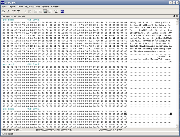Open the Справка menu
This screenshot has height=137, width=180.
point(56,6)
